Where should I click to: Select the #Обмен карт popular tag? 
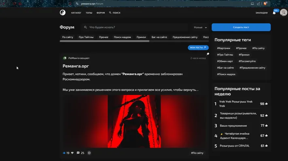[225, 61]
